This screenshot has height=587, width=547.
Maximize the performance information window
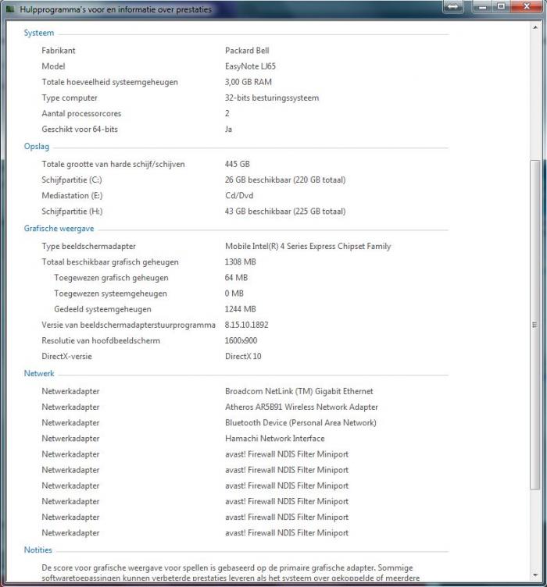click(x=501, y=6)
